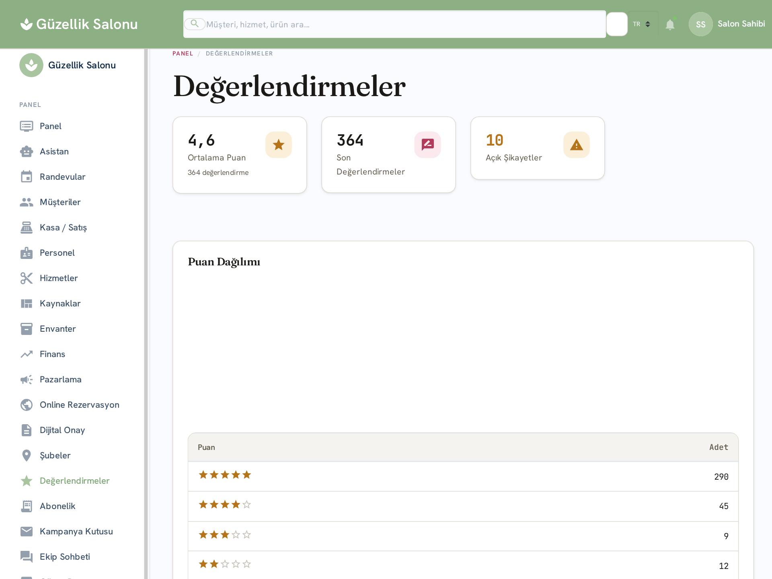This screenshot has width=772, height=579.
Task: Open Randevular in sidebar menu
Action: (x=62, y=177)
